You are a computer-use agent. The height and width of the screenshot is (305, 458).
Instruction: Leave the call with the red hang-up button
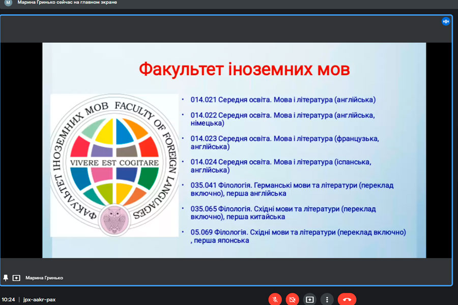(347, 299)
